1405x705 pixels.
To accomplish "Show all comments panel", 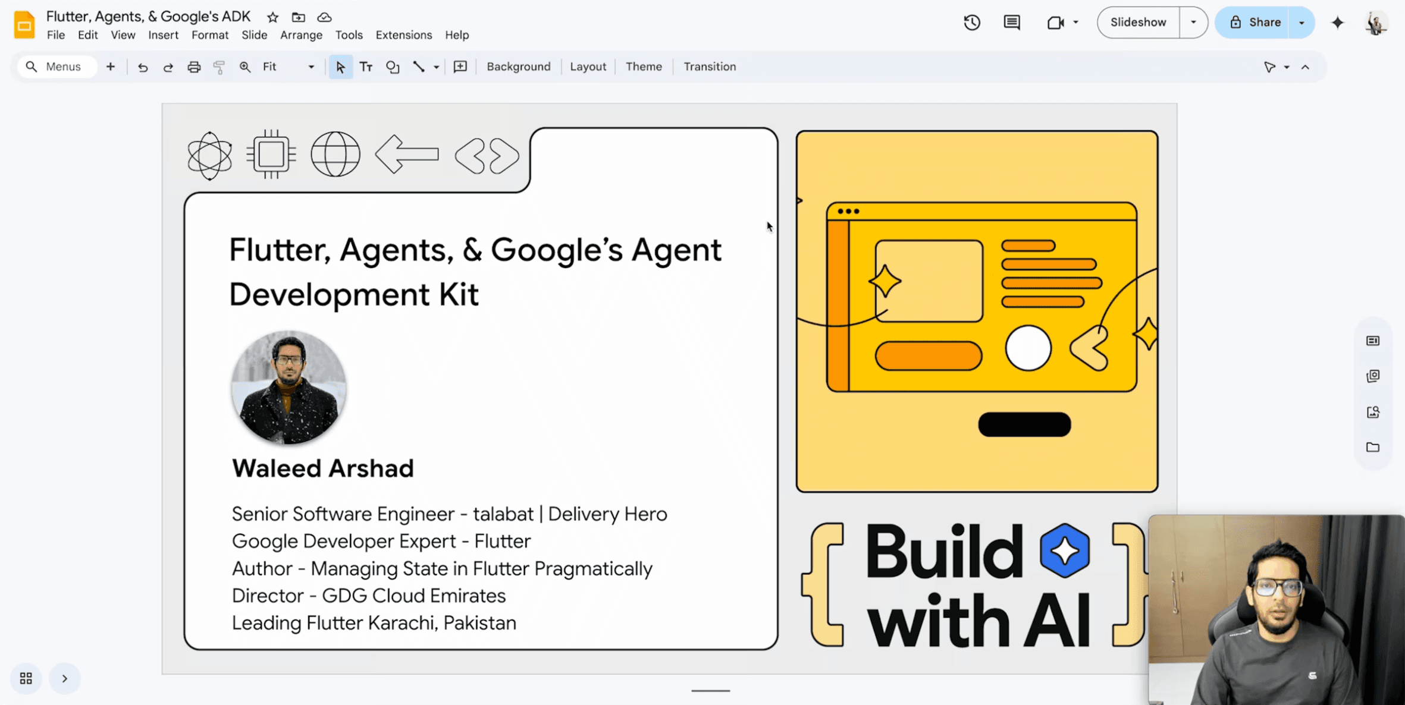I will [1012, 23].
